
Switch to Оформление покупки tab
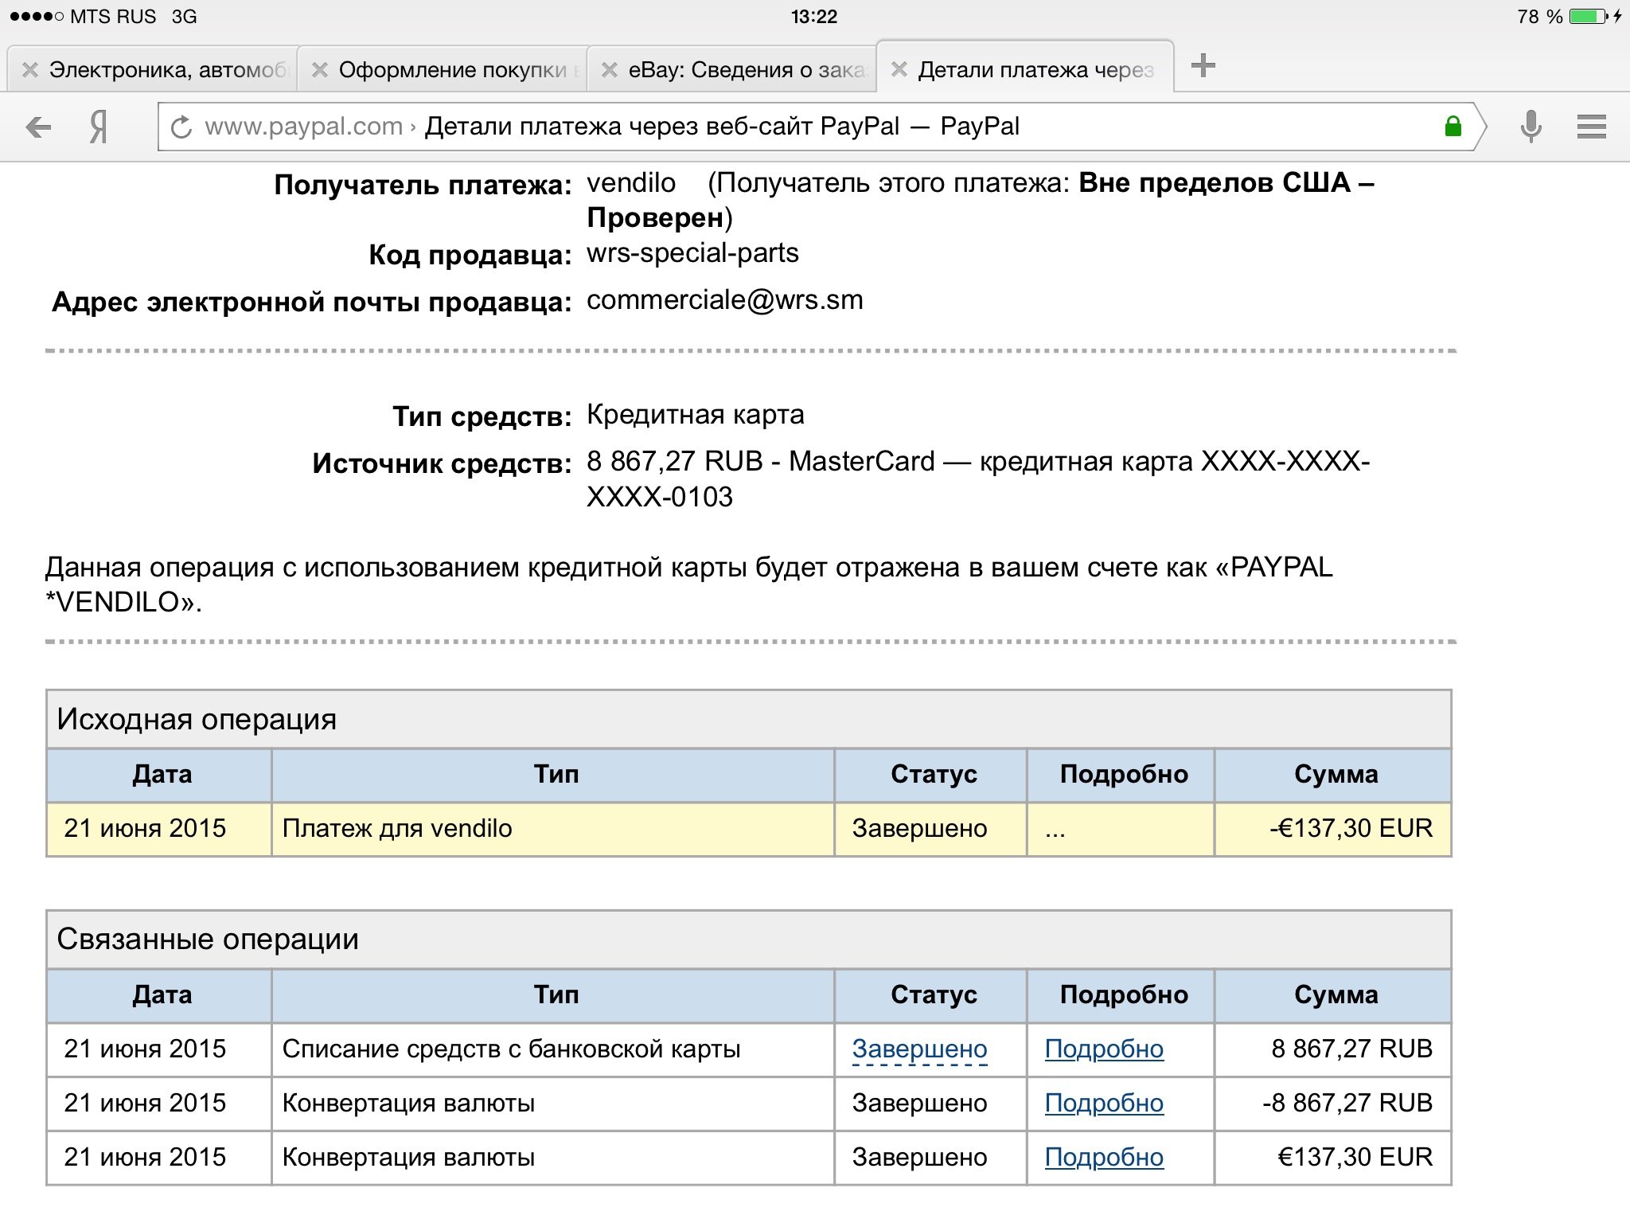(x=452, y=70)
